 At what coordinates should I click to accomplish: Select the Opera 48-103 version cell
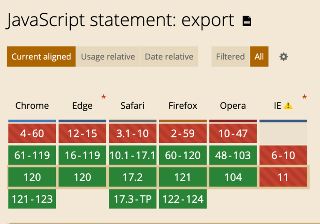click(233, 155)
